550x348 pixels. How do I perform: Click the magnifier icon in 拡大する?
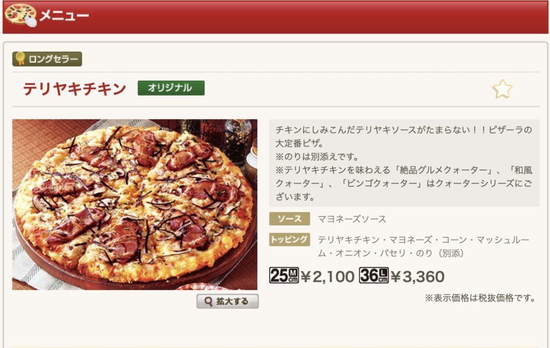tap(208, 302)
